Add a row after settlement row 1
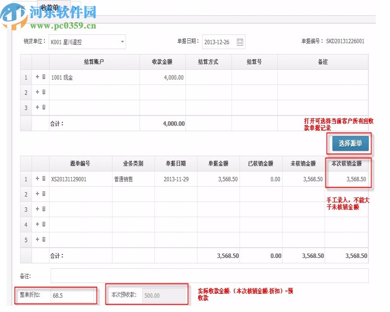Image resolution: width=390 pixels, height=312 pixels. click(x=37, y=77)
